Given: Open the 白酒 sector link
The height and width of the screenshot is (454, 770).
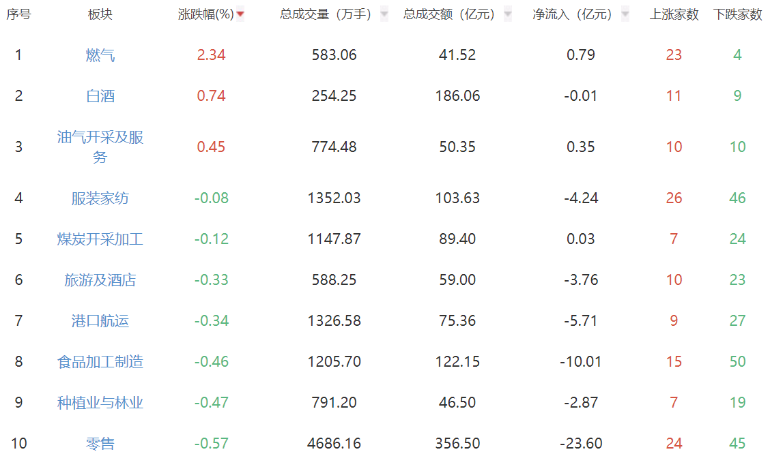Looking at the screenshot, I should click(100, 96).
